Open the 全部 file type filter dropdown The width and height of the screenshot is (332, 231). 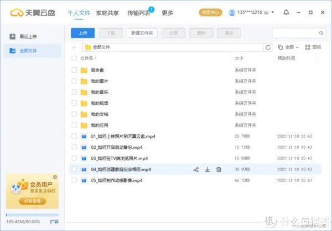click(x=288, y=47)
